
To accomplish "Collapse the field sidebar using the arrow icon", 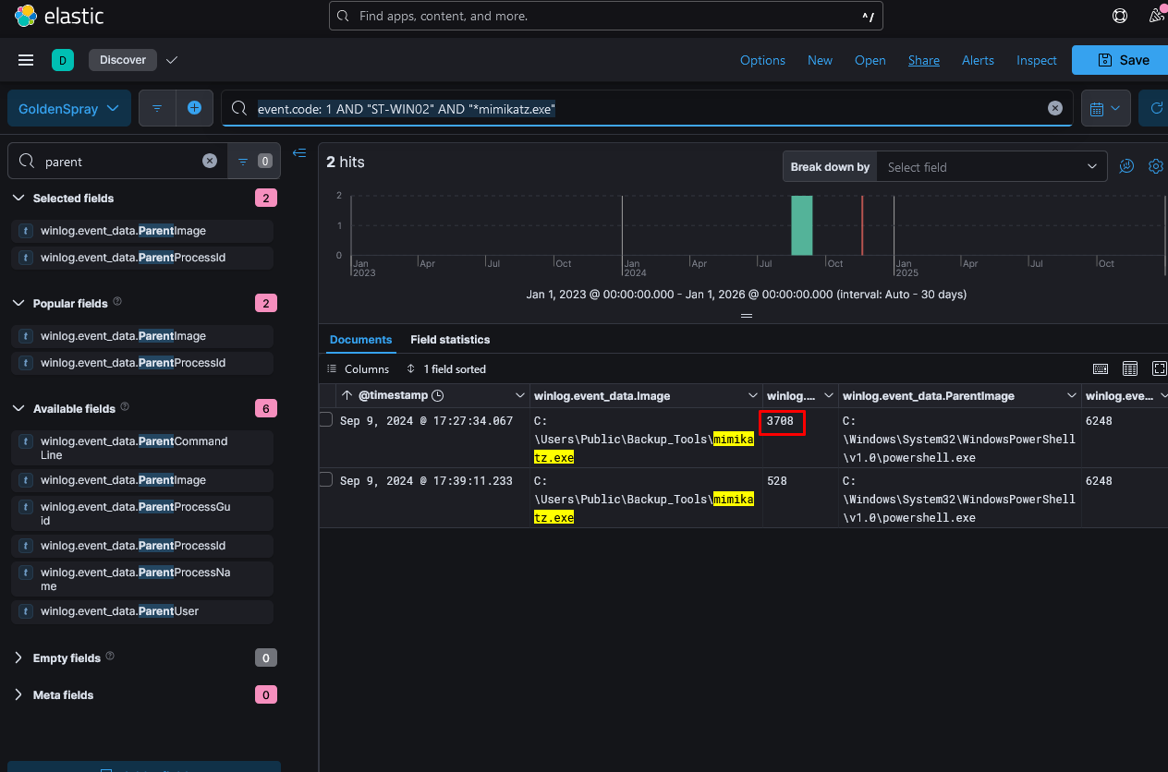I will (299, 153).
